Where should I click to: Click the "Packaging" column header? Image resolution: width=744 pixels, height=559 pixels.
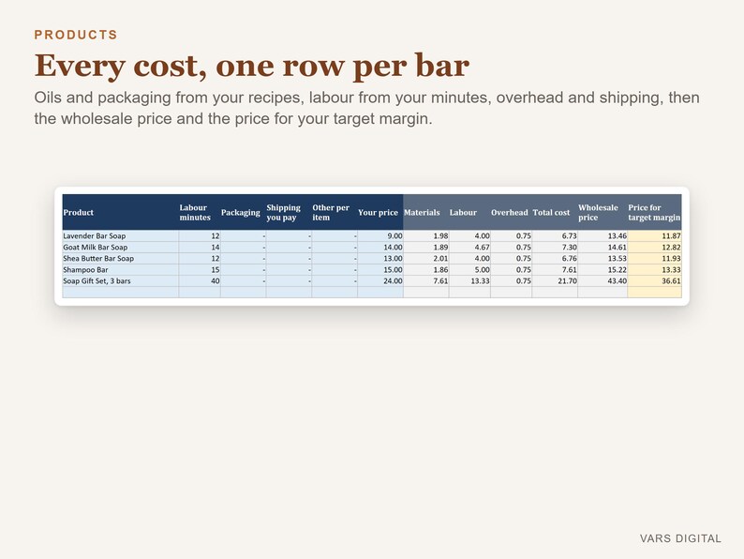(x=243, y=212)
